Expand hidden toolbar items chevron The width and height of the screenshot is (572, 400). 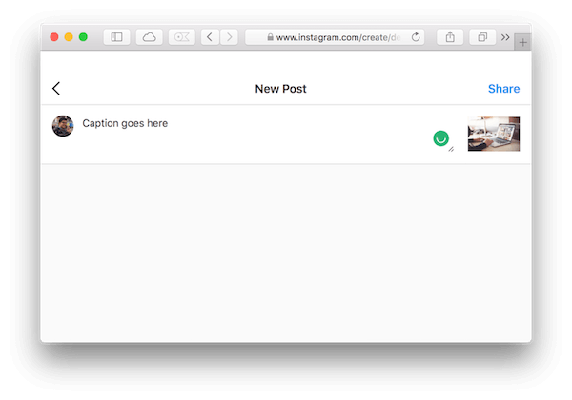[x=505, y=37]
